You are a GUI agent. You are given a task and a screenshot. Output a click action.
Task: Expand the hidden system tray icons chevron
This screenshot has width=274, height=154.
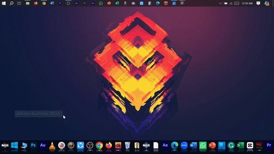tap(220, 3)
